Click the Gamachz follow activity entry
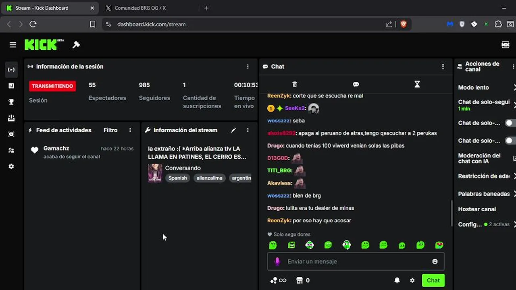The height and width of the screenshot is (290, 516). tap(82, 152)
